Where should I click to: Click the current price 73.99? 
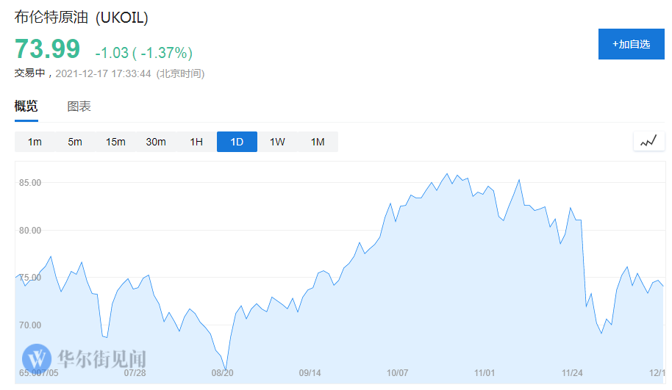47,49
